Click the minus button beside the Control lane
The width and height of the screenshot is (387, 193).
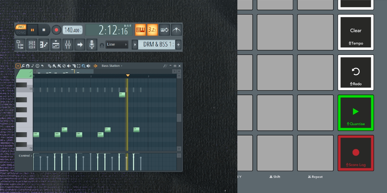[179, 156]
